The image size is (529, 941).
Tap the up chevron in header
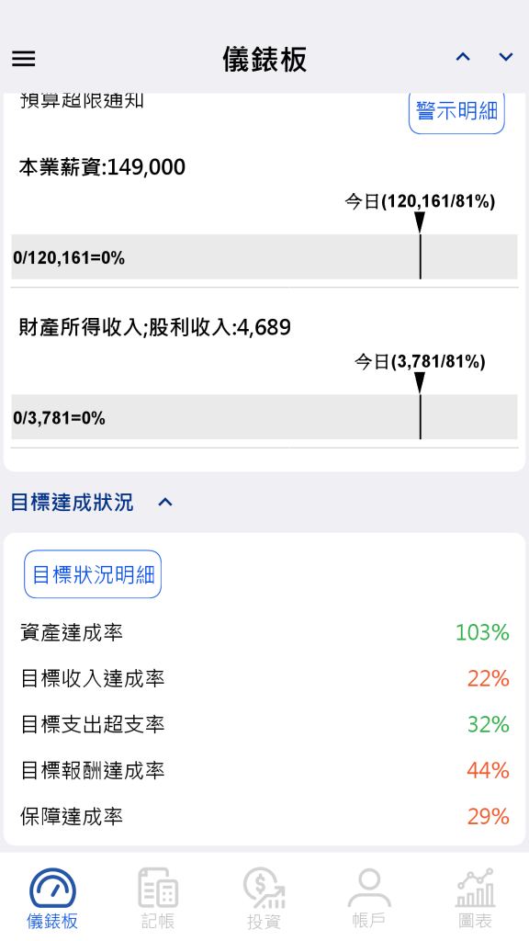[x=463, y=57]
